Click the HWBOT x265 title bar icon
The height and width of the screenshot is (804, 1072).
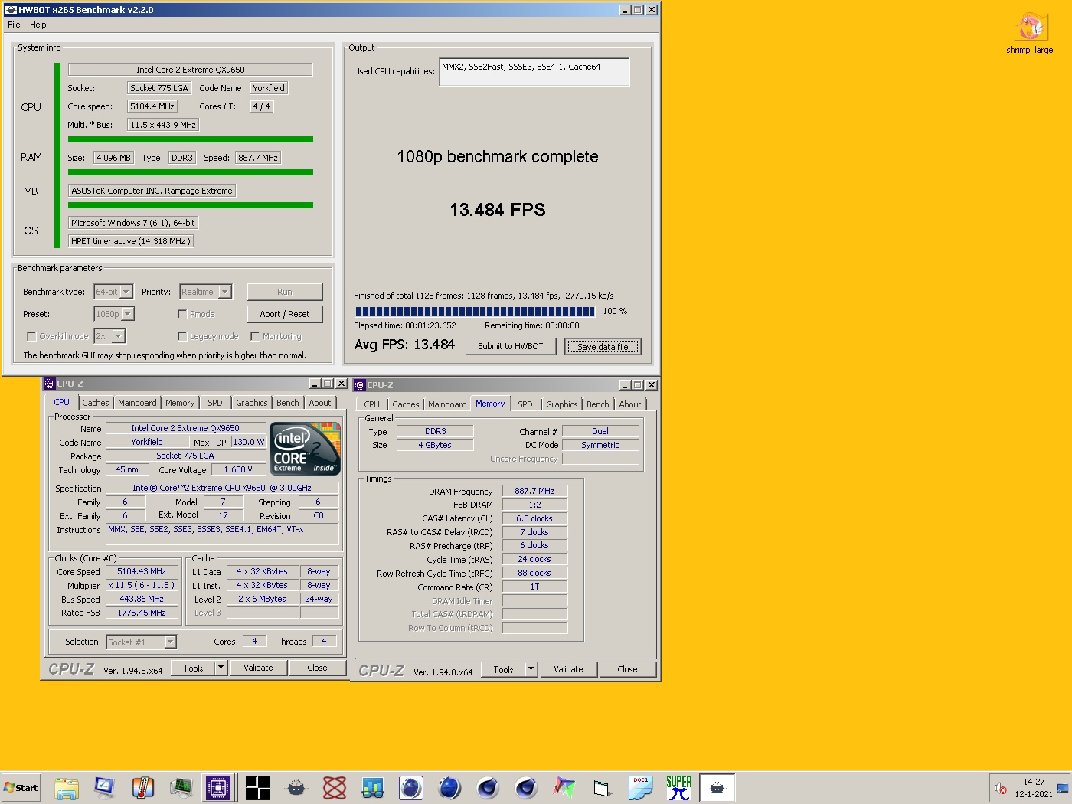[11, 10]
